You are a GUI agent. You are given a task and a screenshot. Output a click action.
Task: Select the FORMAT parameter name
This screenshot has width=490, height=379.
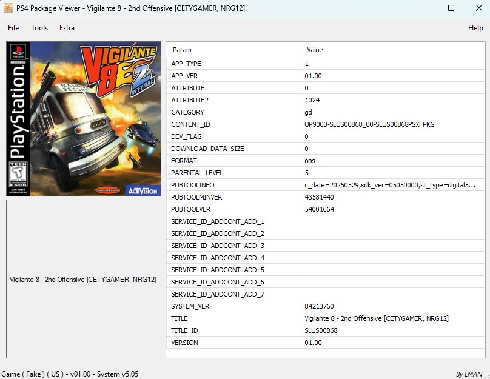(x=184, y=161)
